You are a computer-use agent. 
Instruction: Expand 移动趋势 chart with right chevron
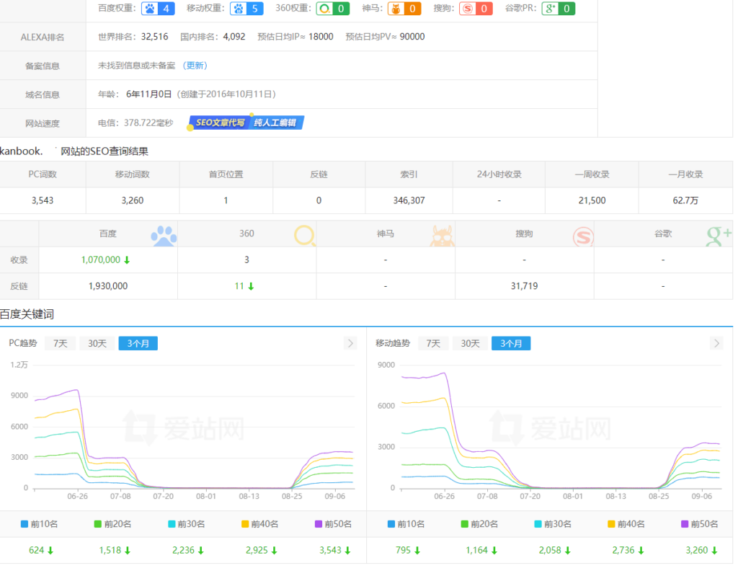(x=716, y=344)
